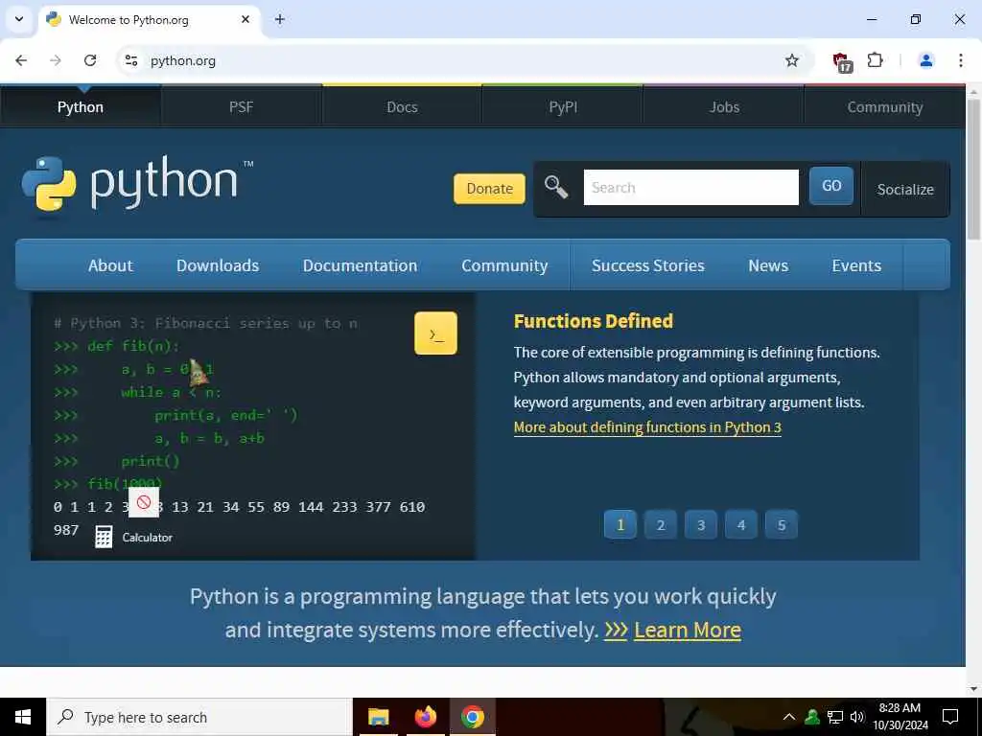Open File Explorer from the taskbar
This screenshot has height=736, width=982.
[x=378, y=717]
